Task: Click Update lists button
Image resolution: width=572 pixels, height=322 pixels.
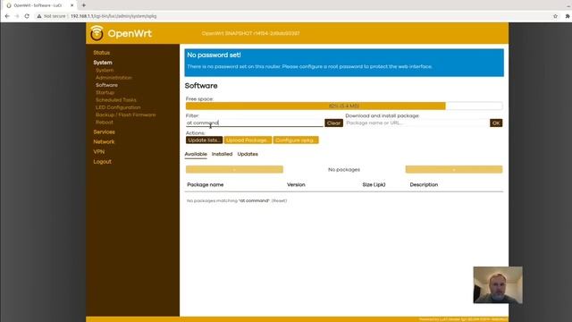Action: [x=204, y=140]
